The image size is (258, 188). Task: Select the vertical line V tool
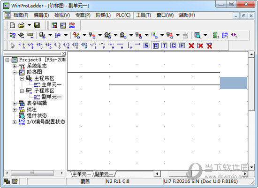(129, 45)
